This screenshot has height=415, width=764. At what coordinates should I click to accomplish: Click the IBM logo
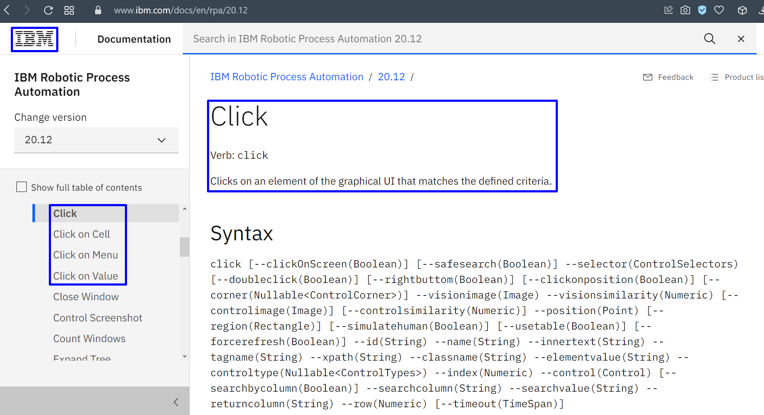pyautogui.click(x=35, y=39)
